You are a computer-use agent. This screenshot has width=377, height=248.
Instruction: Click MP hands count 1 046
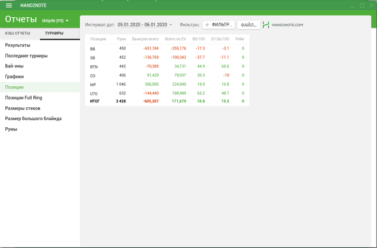point(121,84)
